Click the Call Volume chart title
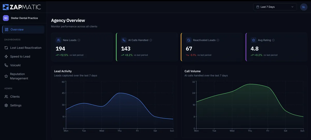Screen dimensions: 311x140 coord(193,71)
